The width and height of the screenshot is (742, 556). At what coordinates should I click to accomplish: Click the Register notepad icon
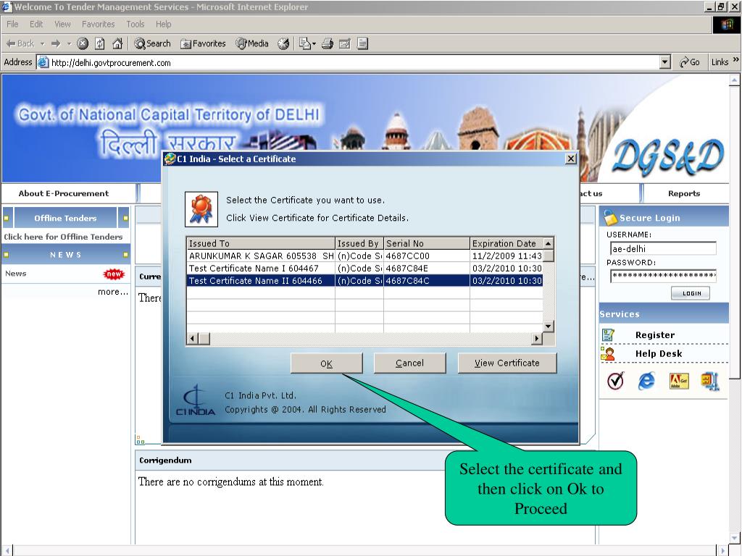tap(608, 334)
